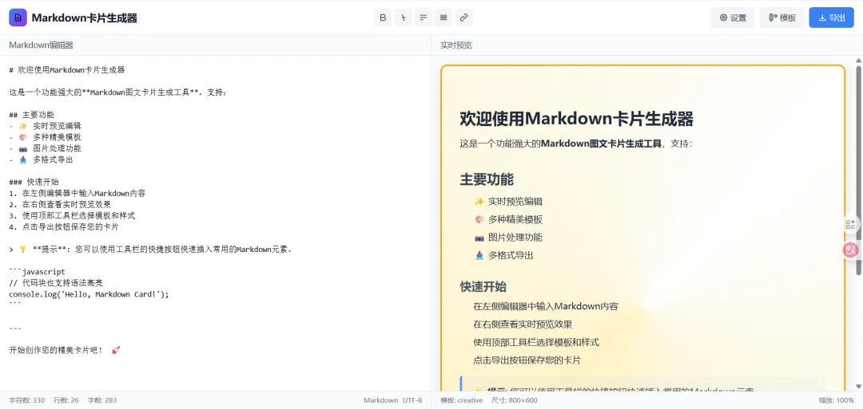
Task: Click the preview pane vertical scrollbar thumb
Action: pyautogui.click(x=858, y=170)
